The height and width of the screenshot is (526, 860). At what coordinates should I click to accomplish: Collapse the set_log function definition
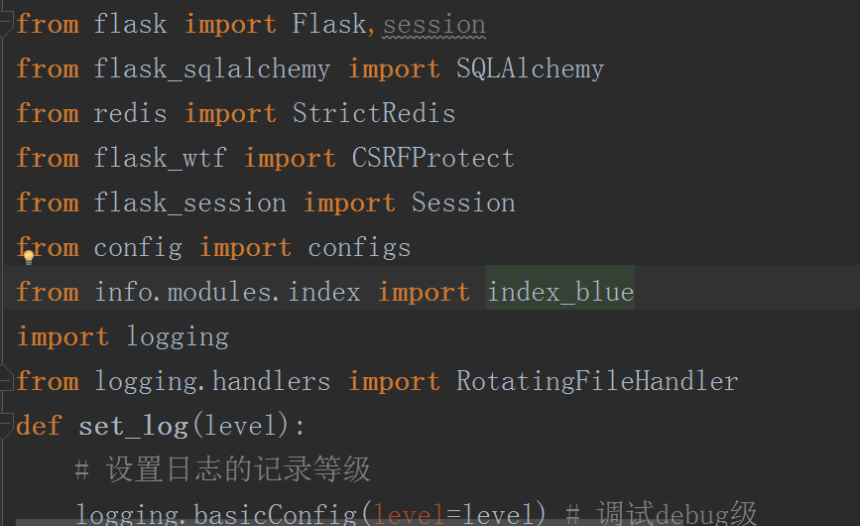[x=5, y=426]
